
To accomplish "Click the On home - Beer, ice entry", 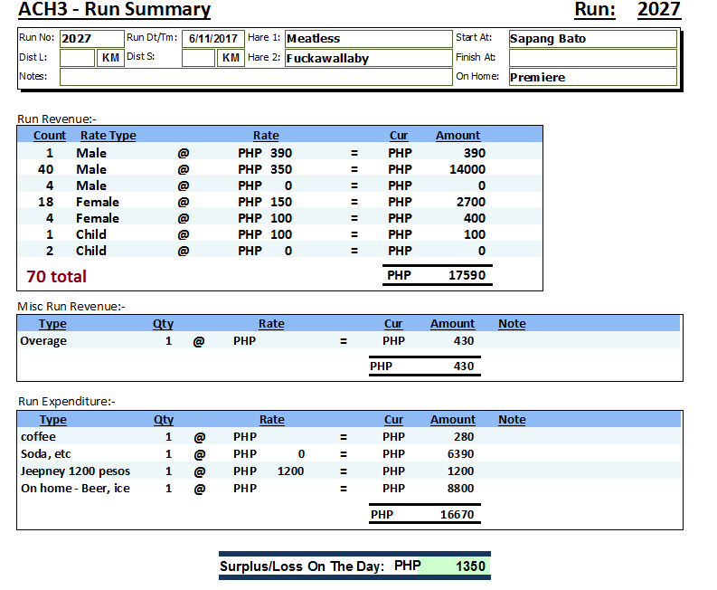I will [x=75, y=489].
